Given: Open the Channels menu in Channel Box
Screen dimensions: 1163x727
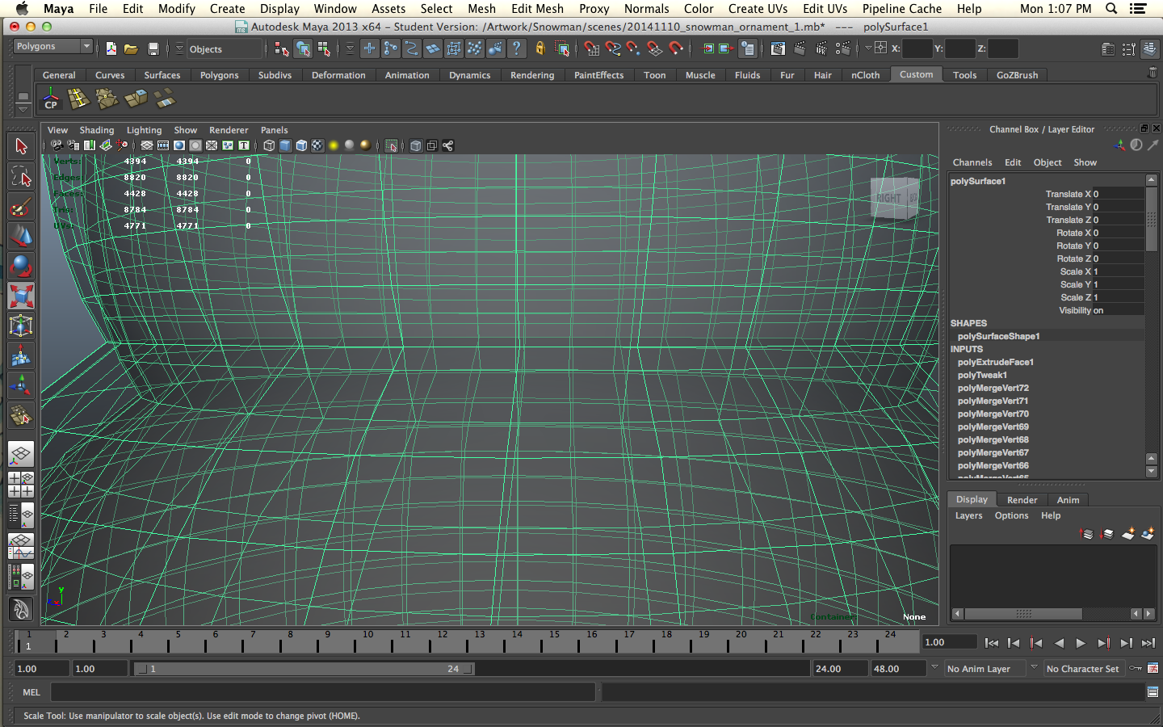Looking at the screenshot, I should [972, 162].
